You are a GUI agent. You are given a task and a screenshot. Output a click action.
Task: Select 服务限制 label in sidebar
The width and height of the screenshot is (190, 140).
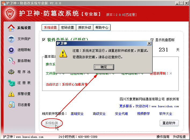click(x=24, y=61)
